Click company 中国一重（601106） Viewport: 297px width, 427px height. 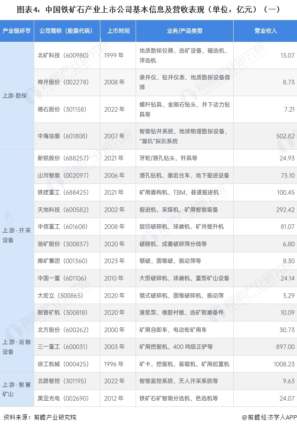click(62, 278)
